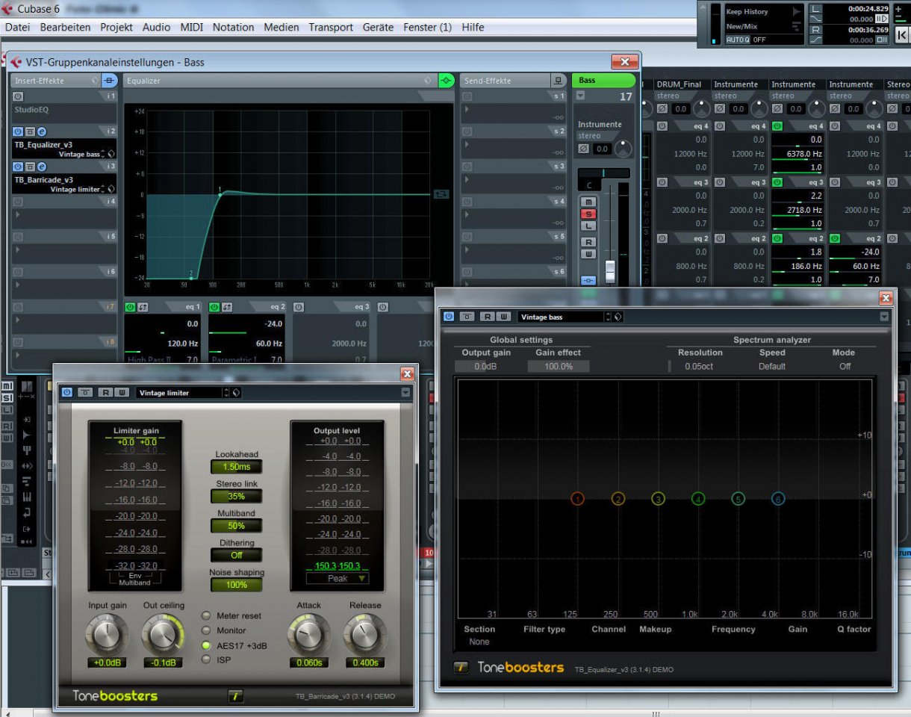Open editor for TB_Barricade_v3 insert
911x717 pixels.
point(42,167)
